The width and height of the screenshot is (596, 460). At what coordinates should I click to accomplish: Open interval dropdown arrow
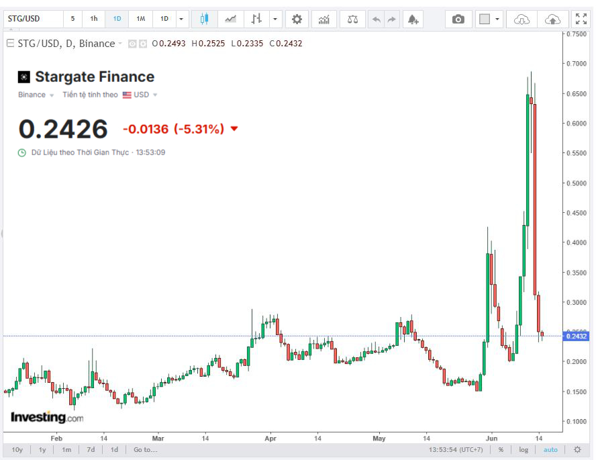pyautogui.click(x=181, y=19)
